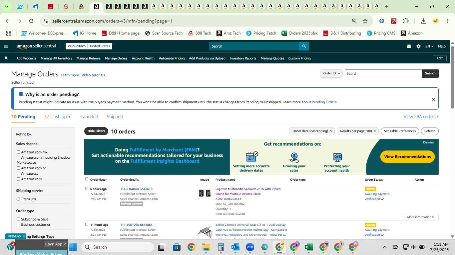This screenshot has width=455, height=255.
Task: Open Manage All Inventory in the navigation bar
Action: click(x=56, y=58)
